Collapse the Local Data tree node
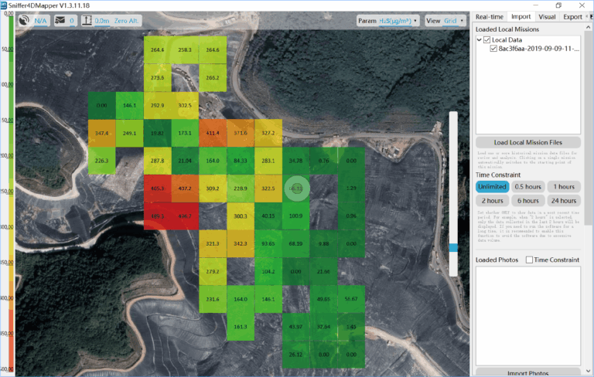This screenshot has width=594, height=377. tap(480, 39)
